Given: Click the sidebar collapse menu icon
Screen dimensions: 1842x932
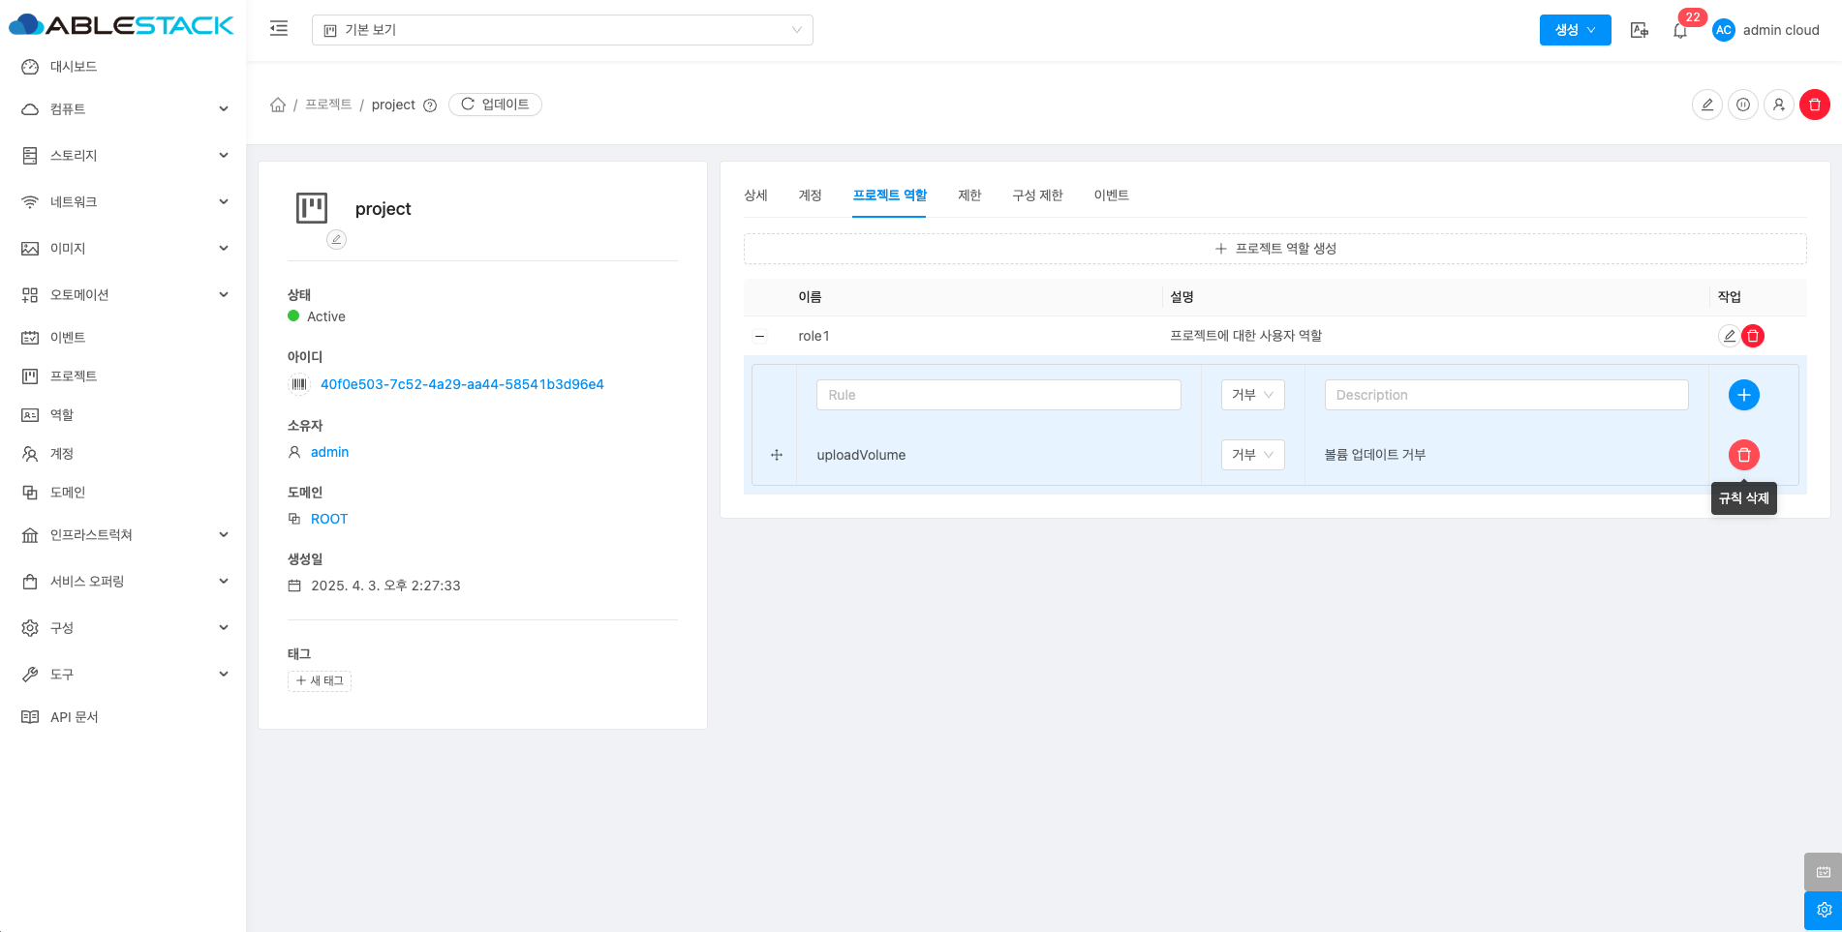Looking at the screenshot, I should pos(279,29).
